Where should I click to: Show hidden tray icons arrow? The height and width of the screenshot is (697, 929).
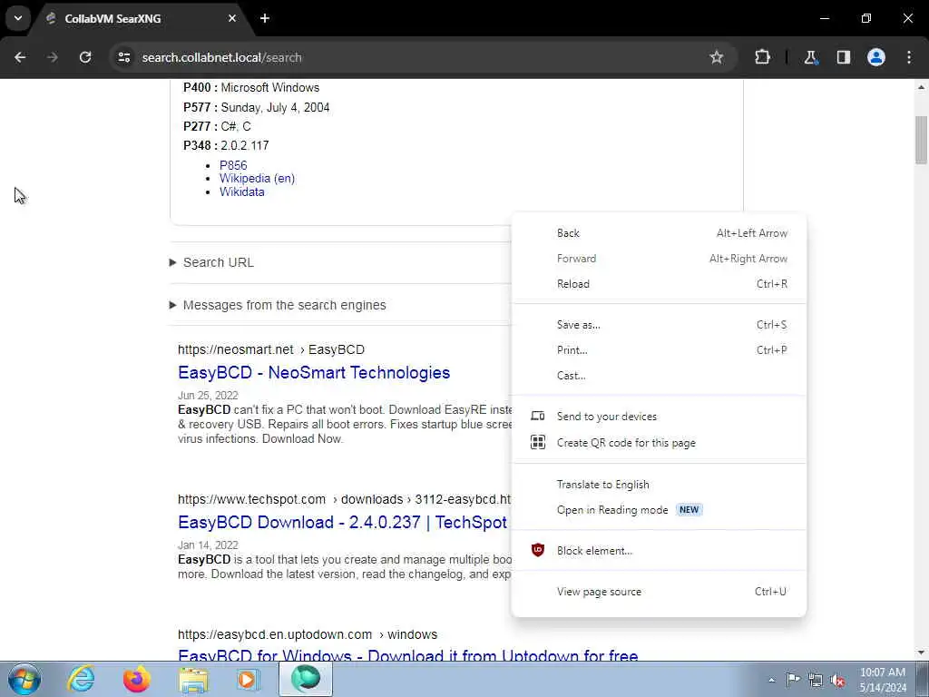(x=771, y=680)
